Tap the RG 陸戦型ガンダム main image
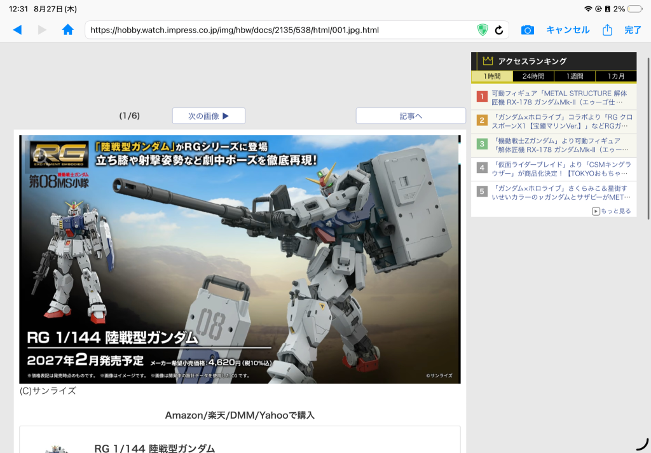 point(240,259)
